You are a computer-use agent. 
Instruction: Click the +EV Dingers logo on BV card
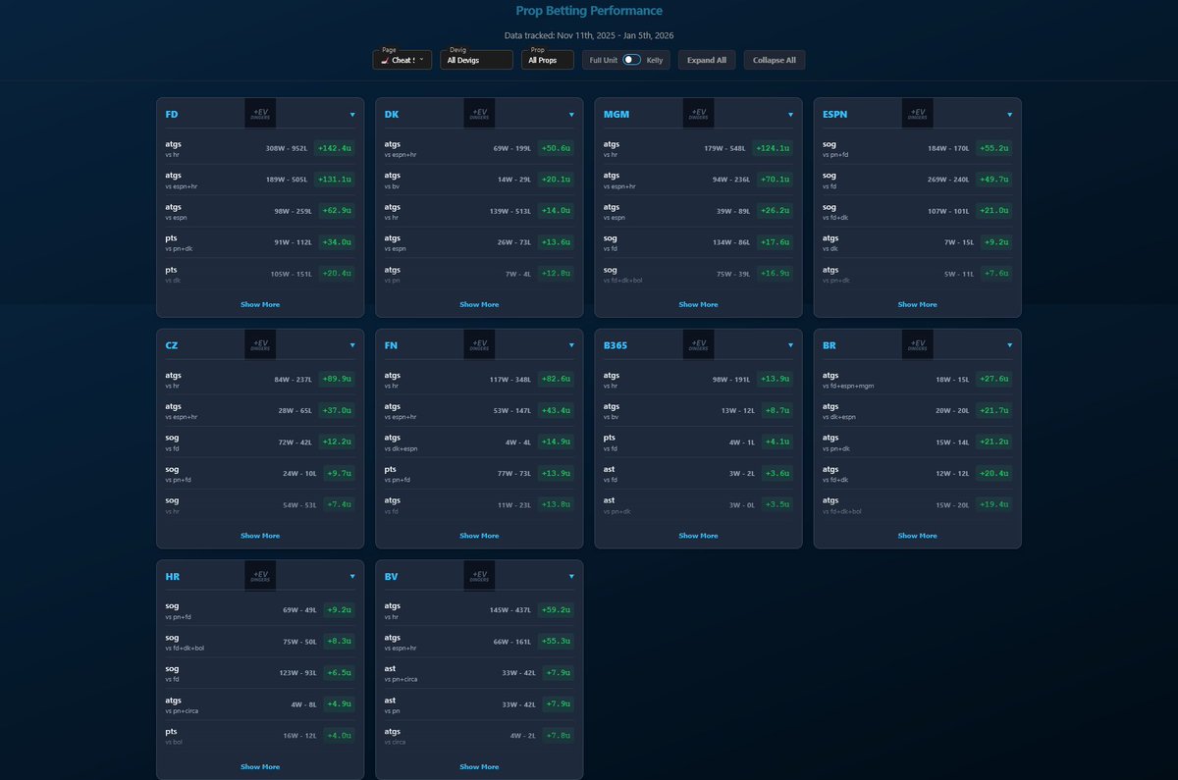(x=479, y=577)
